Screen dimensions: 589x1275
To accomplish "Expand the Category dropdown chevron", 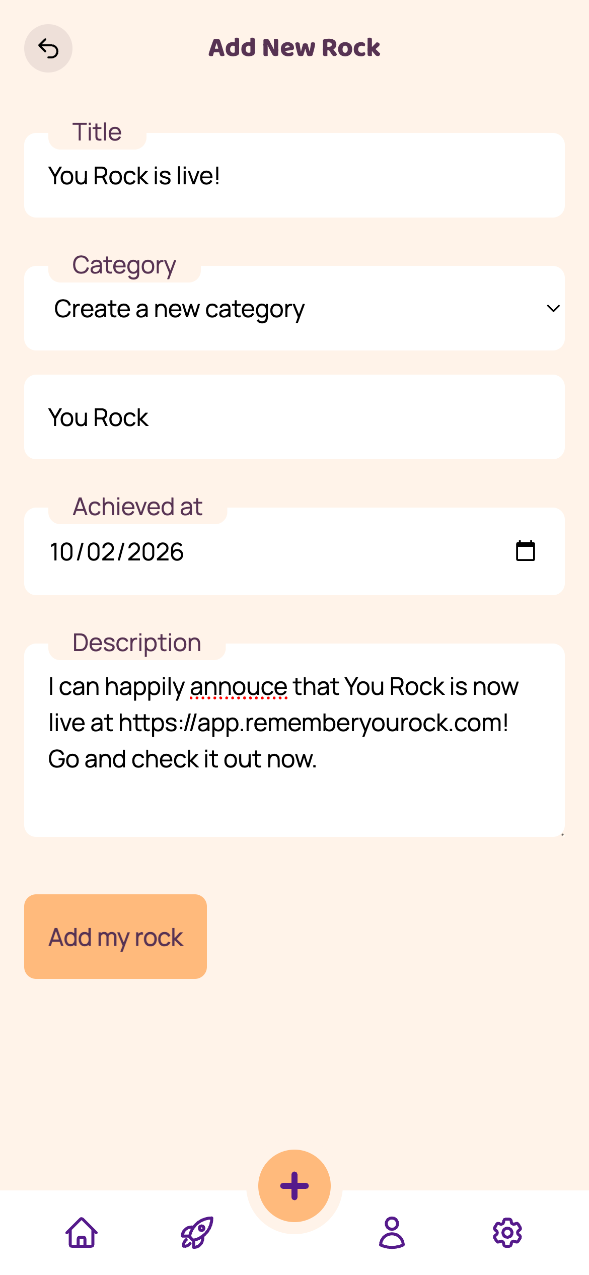I will pos(553,308).
